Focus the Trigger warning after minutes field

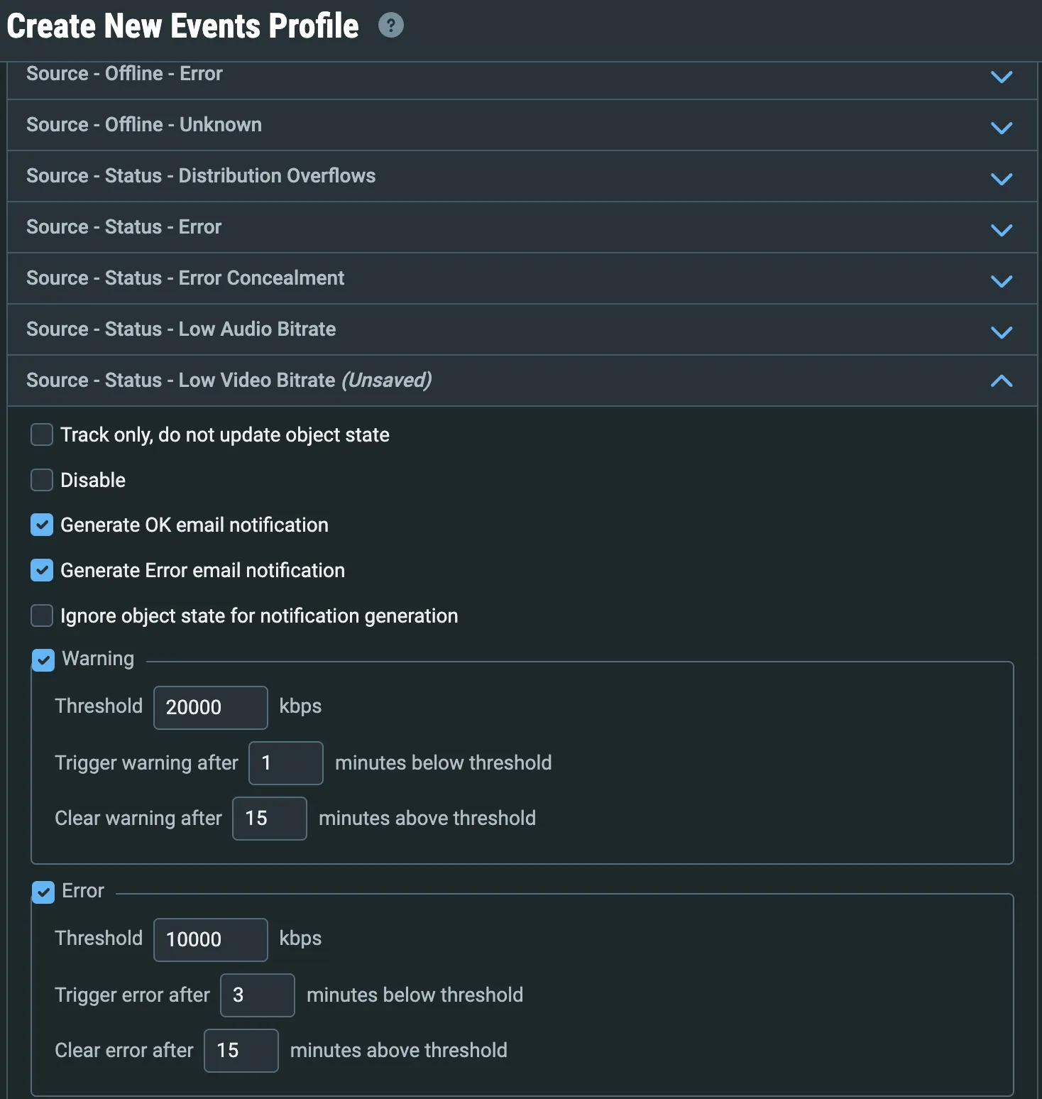click(x=286, y=763)
